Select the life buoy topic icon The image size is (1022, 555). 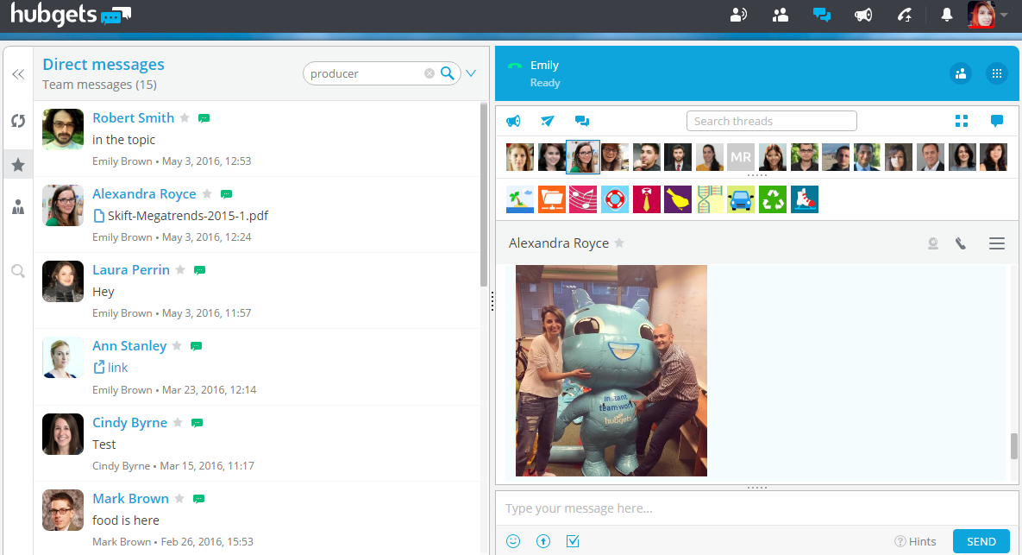[x=615, y=199]
